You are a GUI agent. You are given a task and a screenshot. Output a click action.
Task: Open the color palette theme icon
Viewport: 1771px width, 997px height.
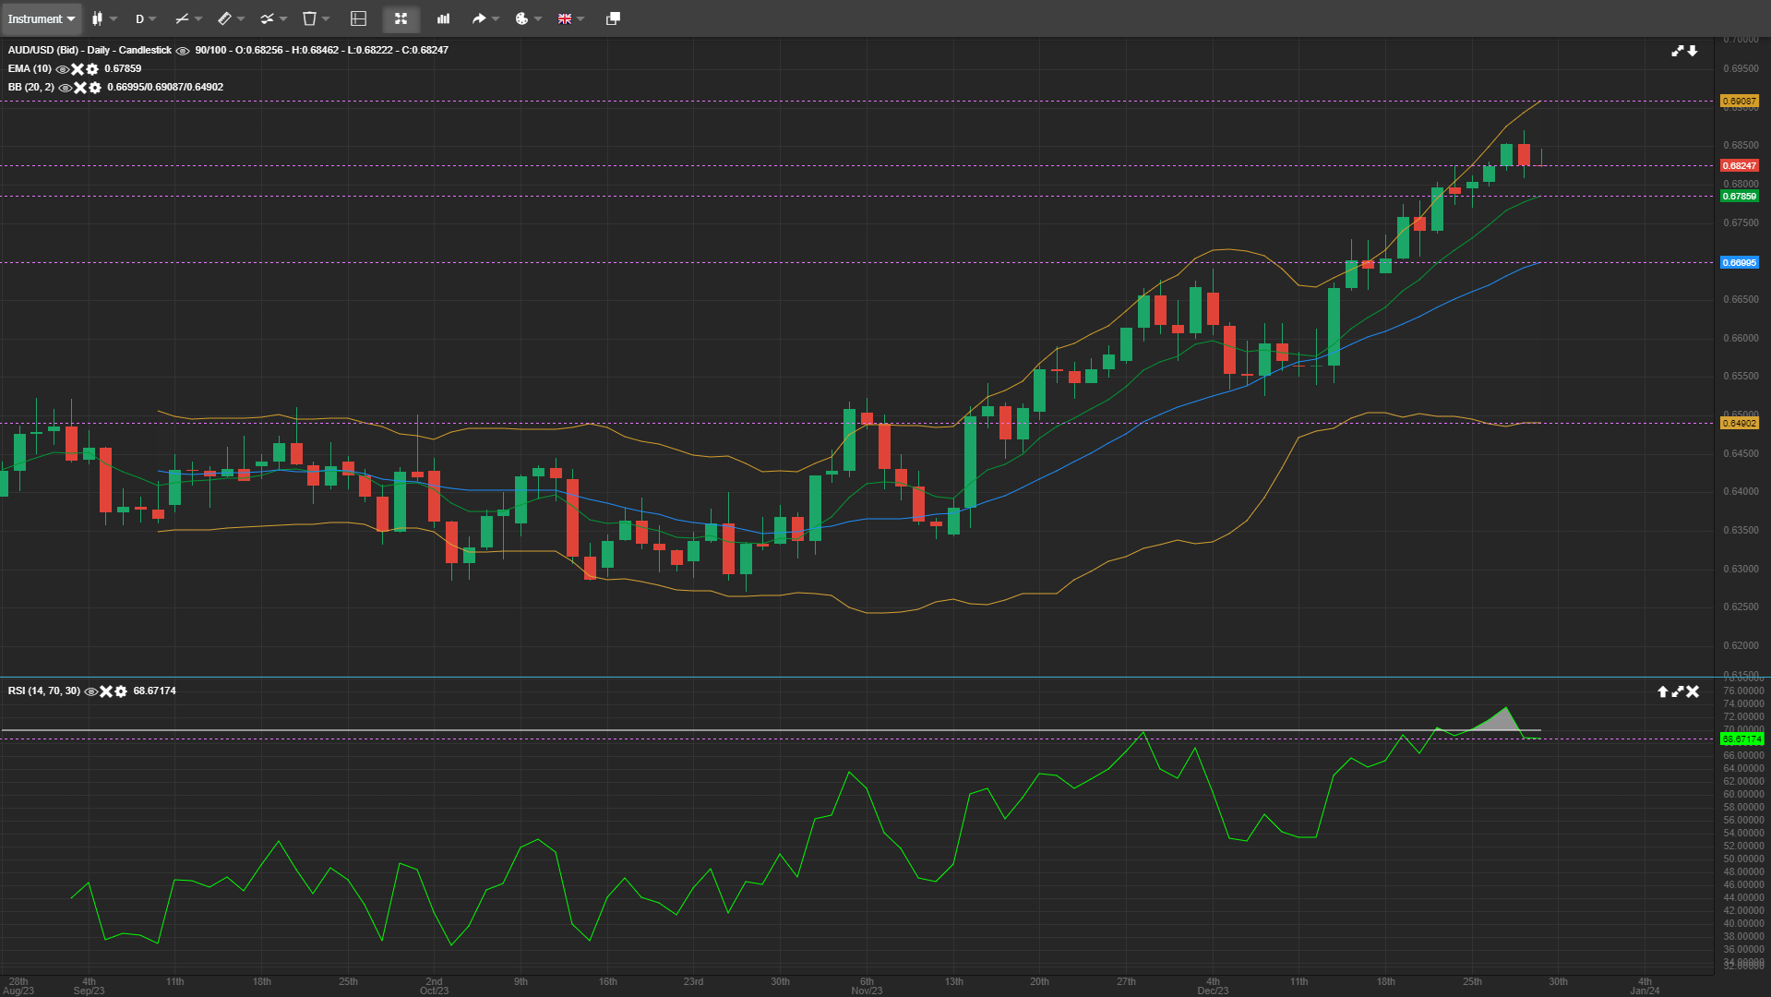pos(522,18)
